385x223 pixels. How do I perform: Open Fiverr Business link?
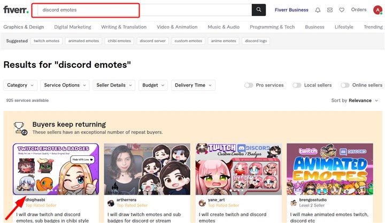click(291, 10)
